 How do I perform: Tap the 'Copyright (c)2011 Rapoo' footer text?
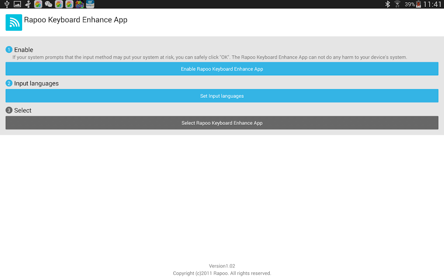tap(222, 274)
